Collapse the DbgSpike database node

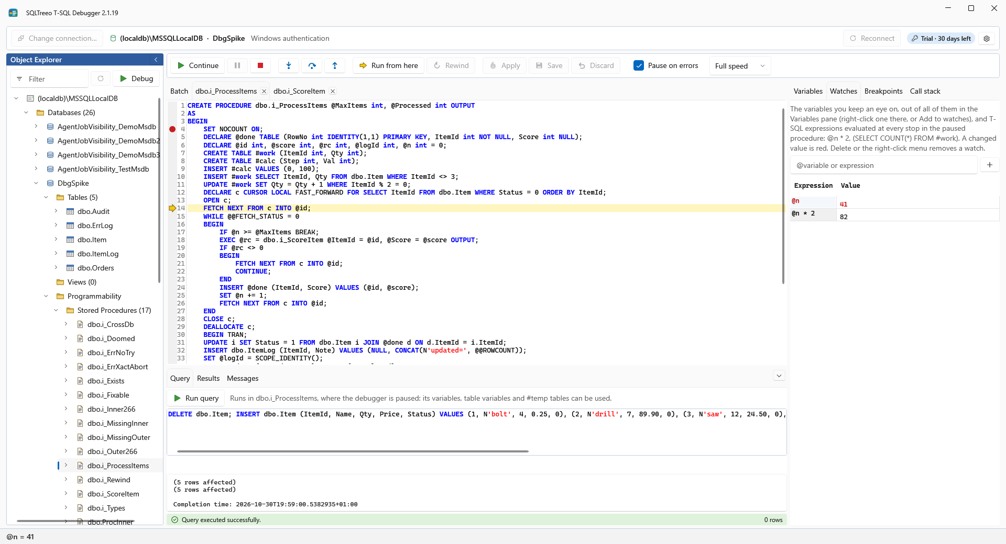36,183
